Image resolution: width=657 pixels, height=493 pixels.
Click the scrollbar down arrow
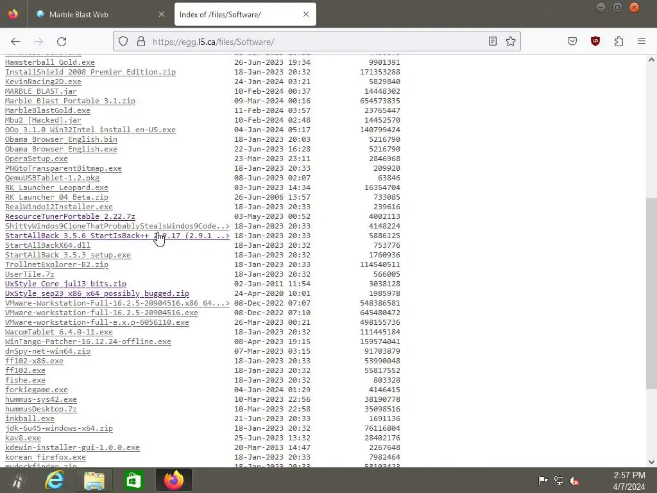pos(651,462)
